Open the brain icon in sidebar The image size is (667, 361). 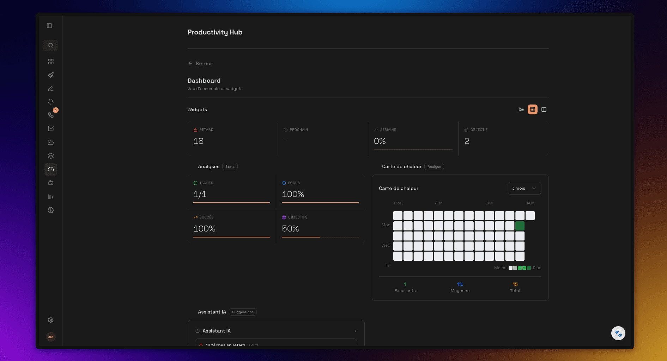coord(51,210)
